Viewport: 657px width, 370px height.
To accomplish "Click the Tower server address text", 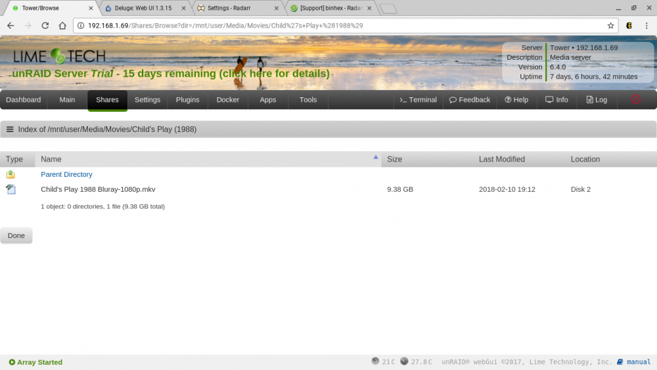I will 583,48.
